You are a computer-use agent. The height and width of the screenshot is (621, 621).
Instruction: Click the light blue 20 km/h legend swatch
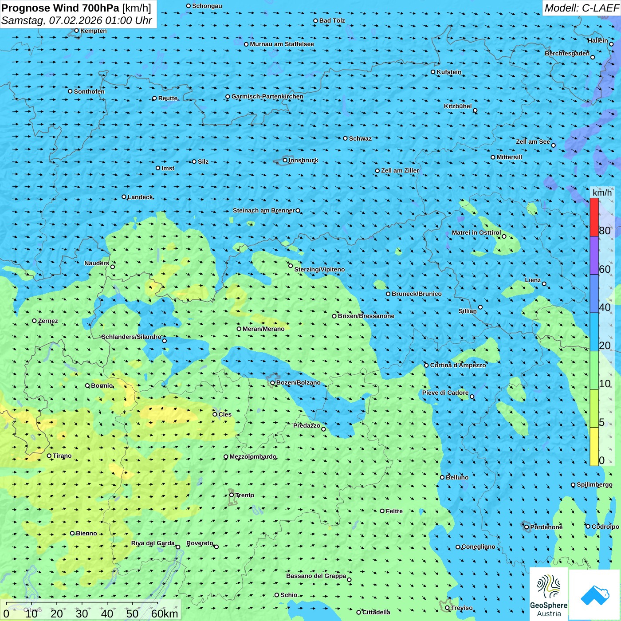pos(594,332)
